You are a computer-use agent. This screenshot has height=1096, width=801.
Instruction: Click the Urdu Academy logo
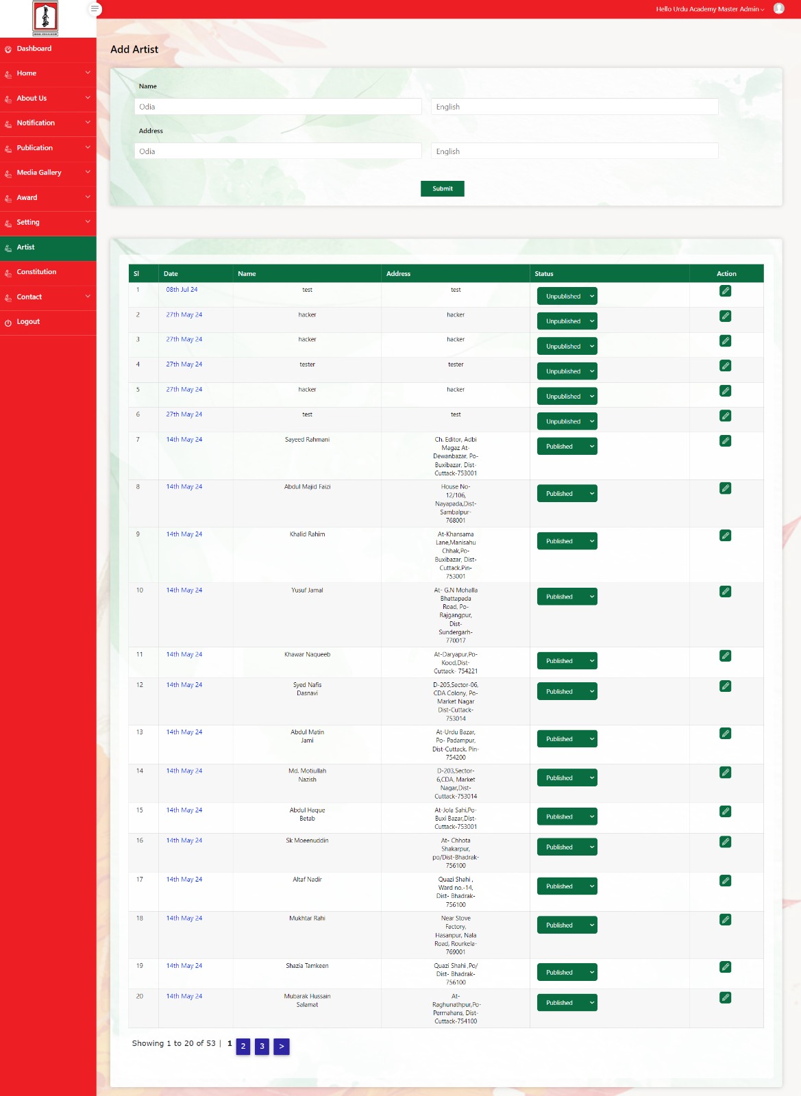pyautogui.click(x=45, y=18)
